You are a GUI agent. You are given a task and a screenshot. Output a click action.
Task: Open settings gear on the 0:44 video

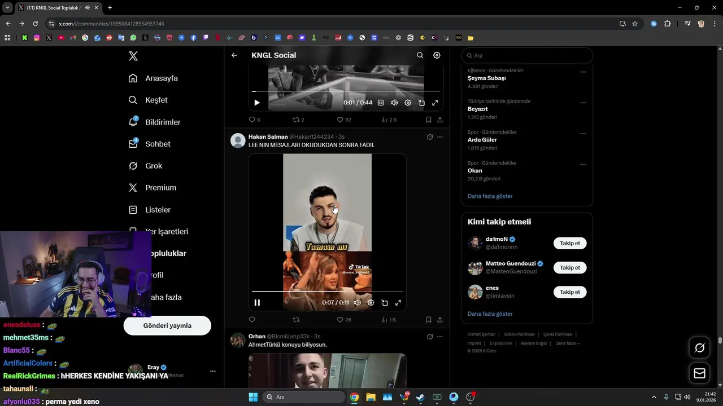408,103
